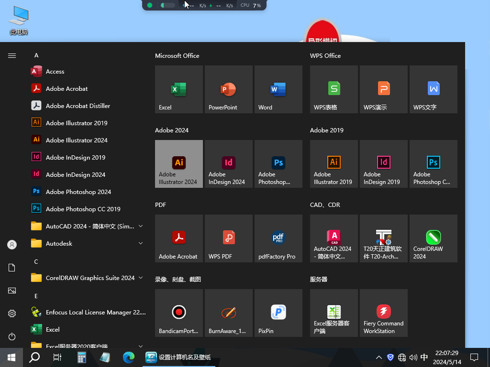This screenshot has height=367, width=490.
Task: Launch the Adobe Acrobat tile in PDF group
Action: (179, 238)
